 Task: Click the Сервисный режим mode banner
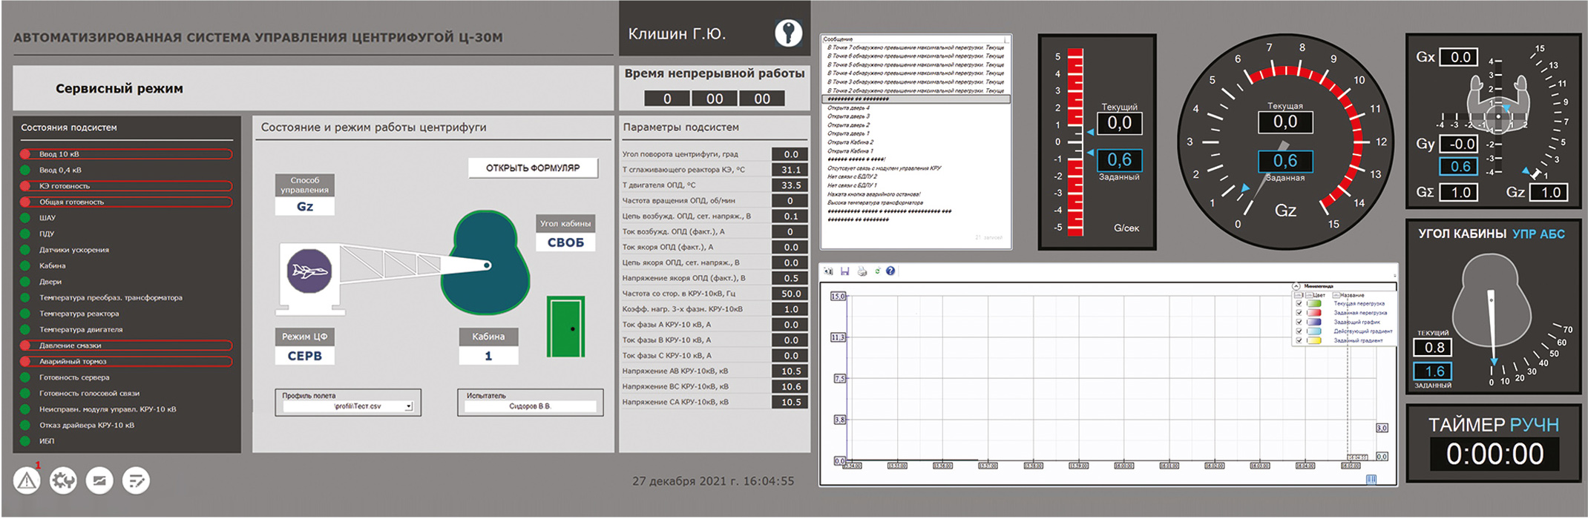click(313, 88)
